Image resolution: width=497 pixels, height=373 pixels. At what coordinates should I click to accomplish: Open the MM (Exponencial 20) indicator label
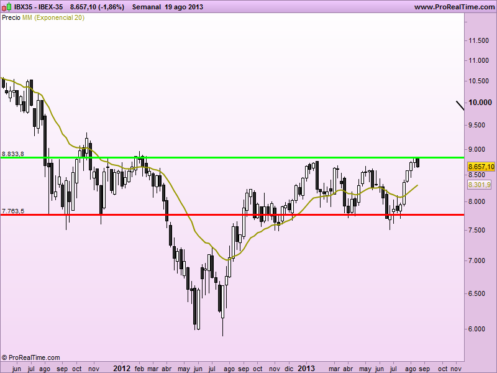tap(53, 18)
